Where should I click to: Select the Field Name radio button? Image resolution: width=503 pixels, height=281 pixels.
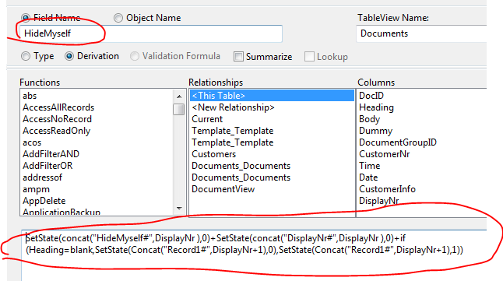[x=26, y=18]
